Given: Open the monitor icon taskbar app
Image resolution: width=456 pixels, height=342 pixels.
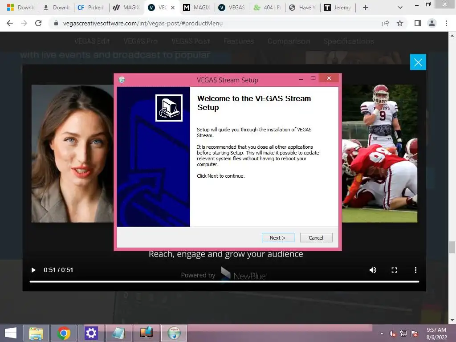Looking at the screenshot, I should [x=146, y=333].
